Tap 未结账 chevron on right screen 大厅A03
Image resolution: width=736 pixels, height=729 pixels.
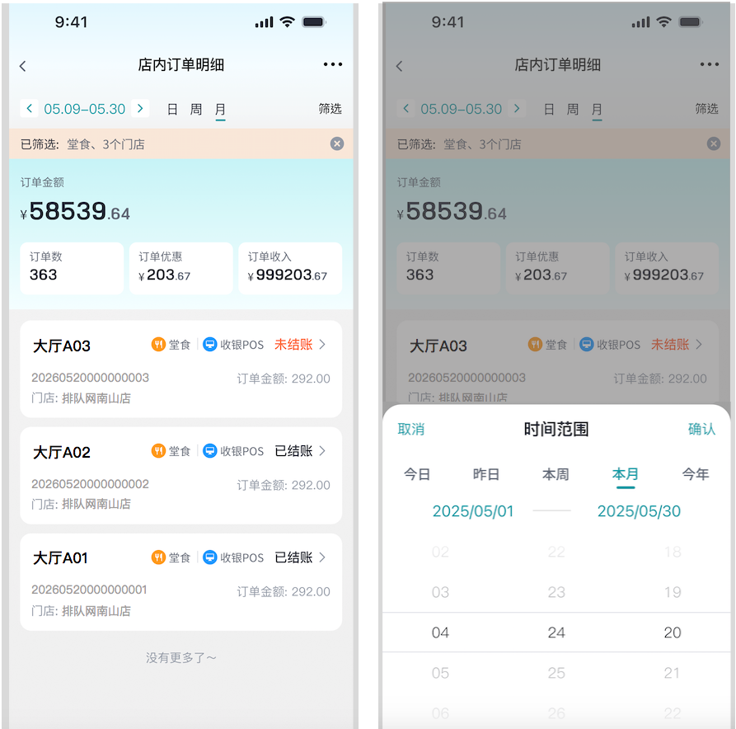(x=698, y=345)
